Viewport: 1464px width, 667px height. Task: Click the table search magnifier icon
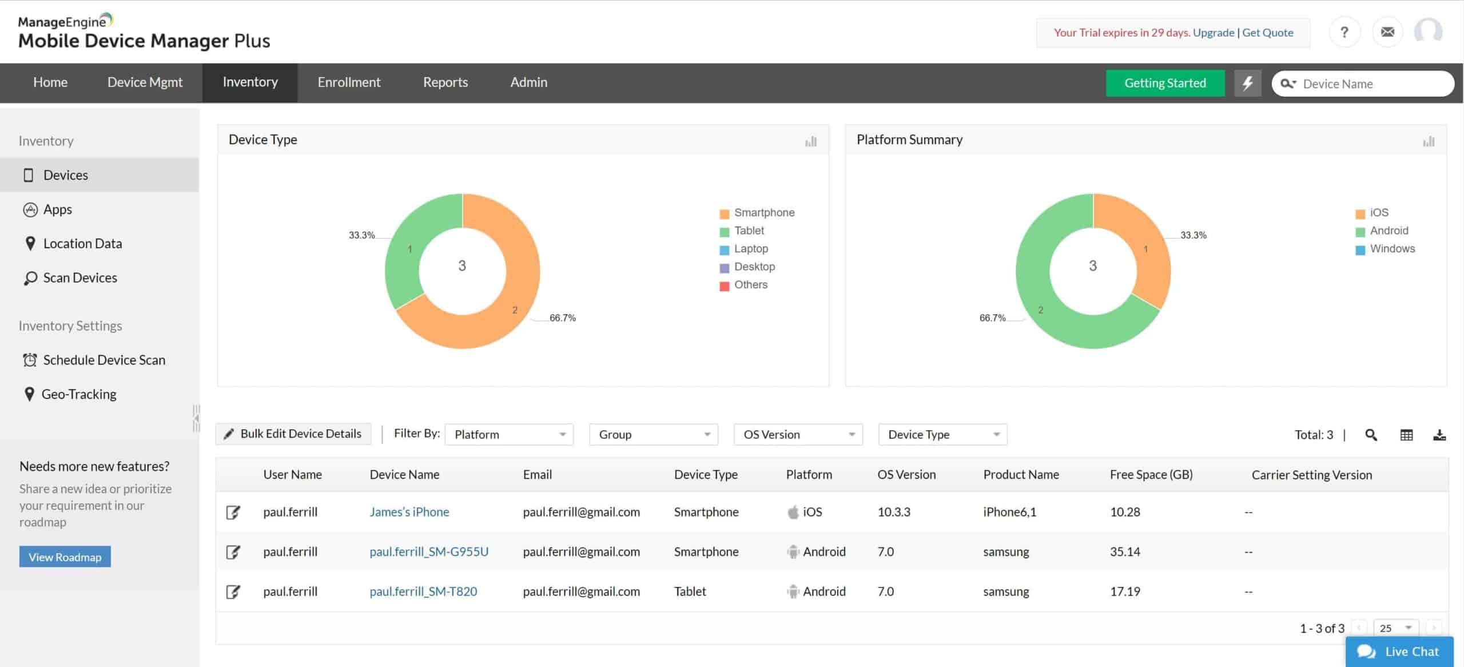click(1371, 435)
